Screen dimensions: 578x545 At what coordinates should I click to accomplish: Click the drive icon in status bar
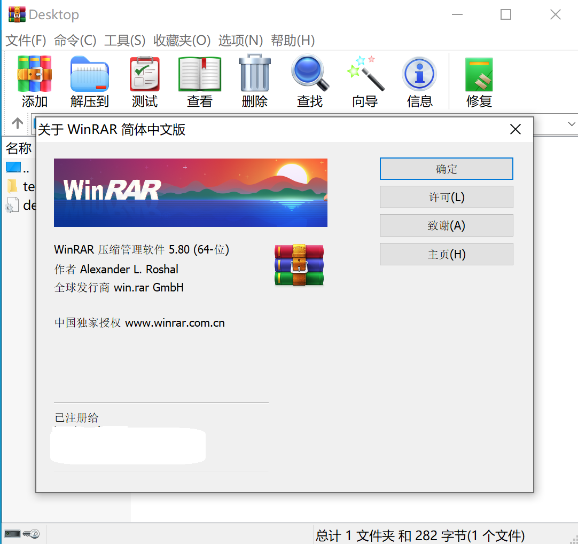pyautogui.click(x=12, y=534)
